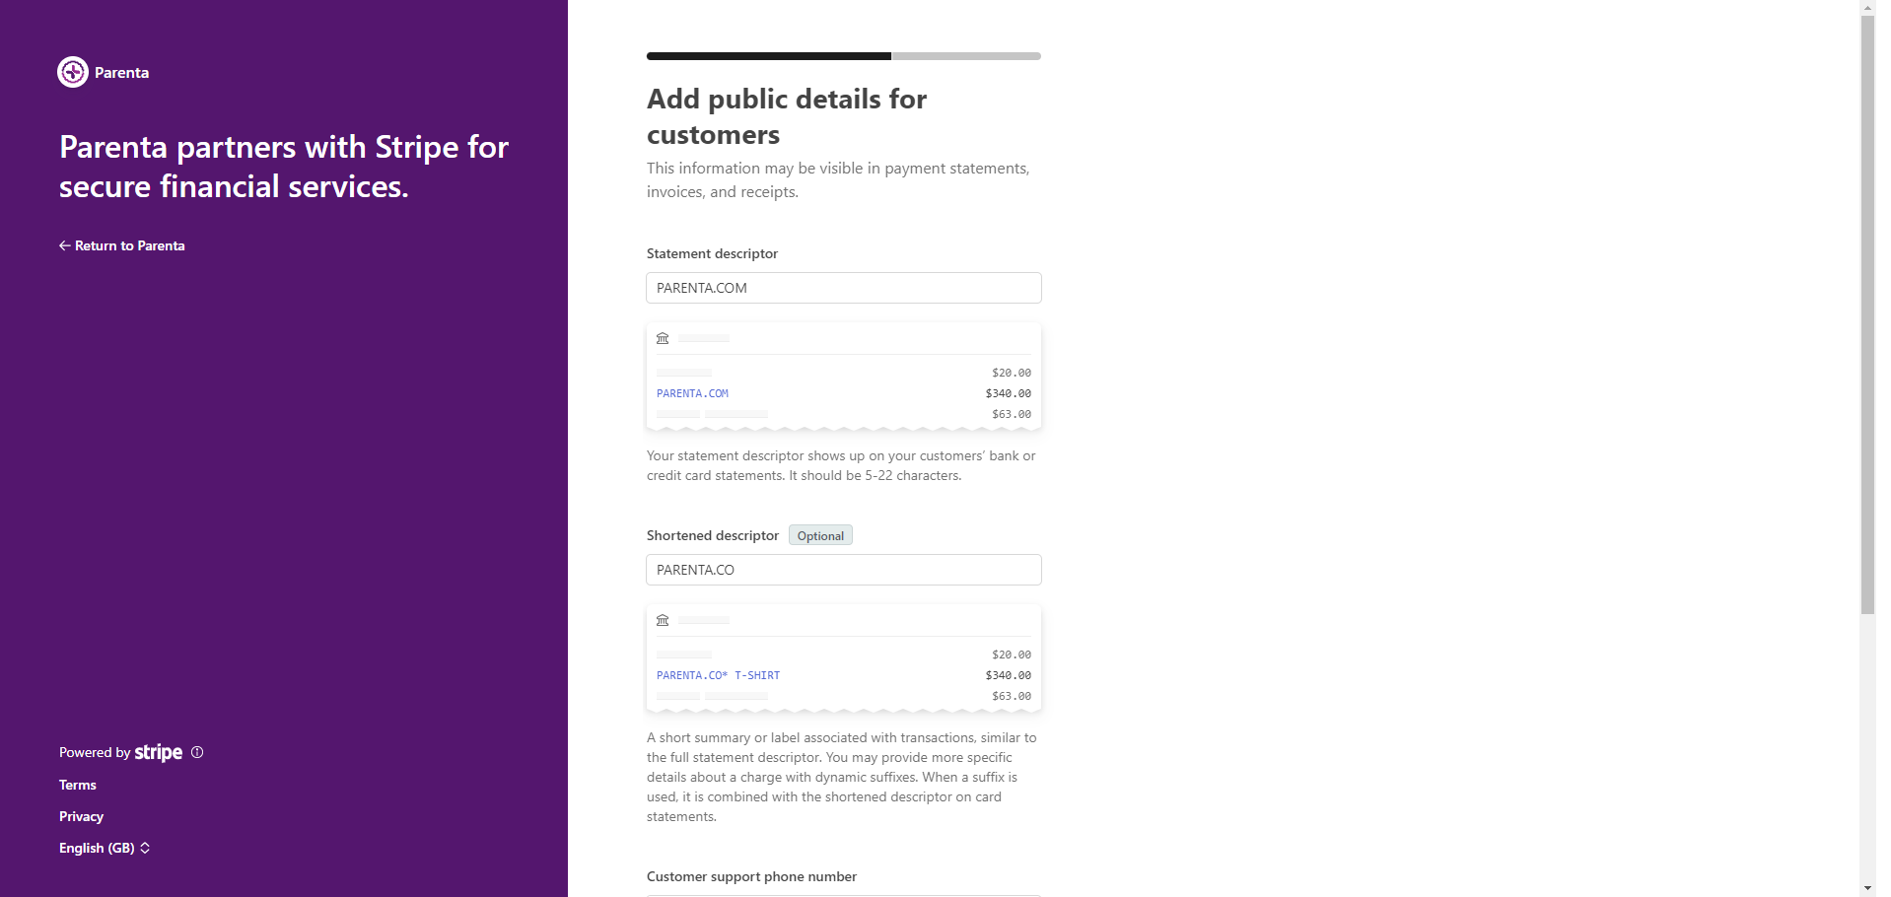Image resolution: width=1891 pixels, height=897 pixels.
Task: Click the Stripe info icon
Action: coord(197,752)
